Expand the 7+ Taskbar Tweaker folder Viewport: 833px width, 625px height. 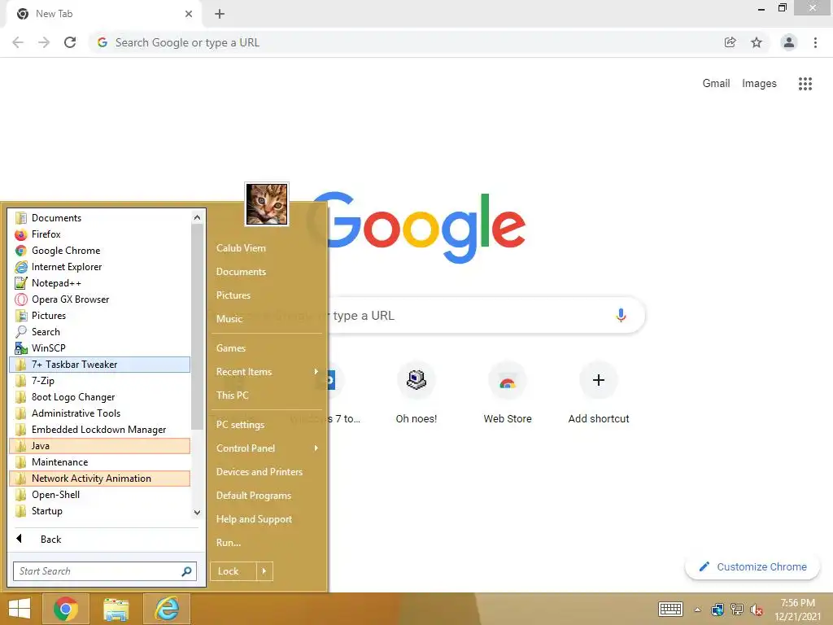coord(99,365)
